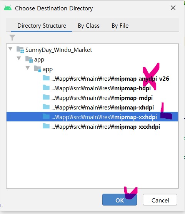The image size is (185, 214).
Task: Open the By Class tab
Action: click(x=88, y=26)
